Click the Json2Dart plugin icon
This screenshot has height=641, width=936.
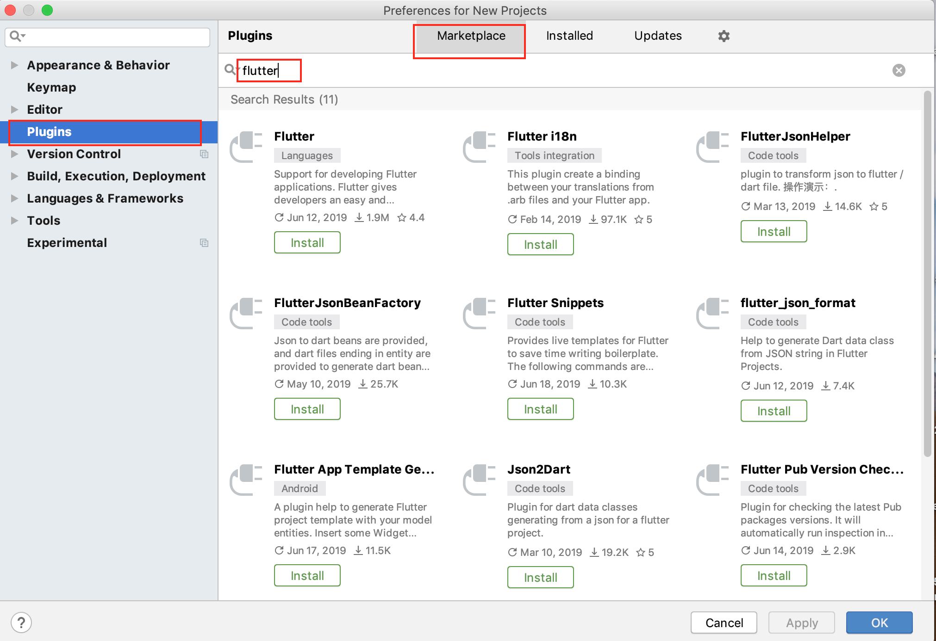point(480,480)
